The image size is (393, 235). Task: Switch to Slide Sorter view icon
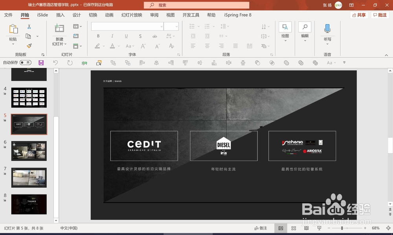click(x=294, y=228)
